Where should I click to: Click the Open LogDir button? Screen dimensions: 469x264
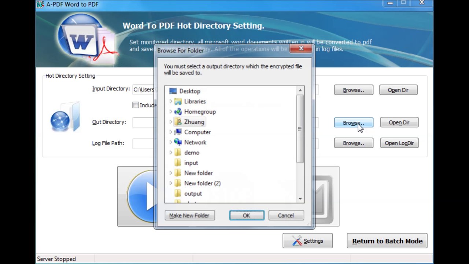click(x=399, y=143)
